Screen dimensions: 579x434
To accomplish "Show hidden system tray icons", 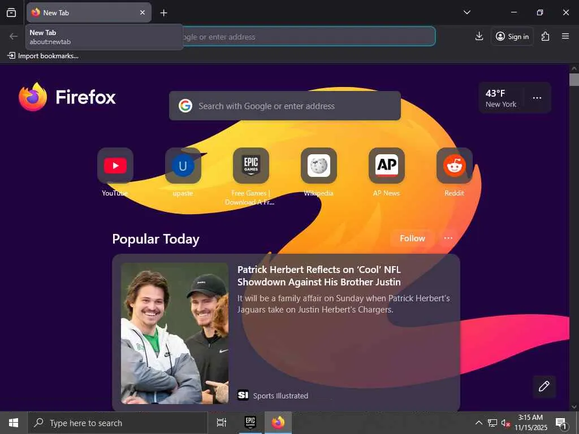I will click(478, 423).
